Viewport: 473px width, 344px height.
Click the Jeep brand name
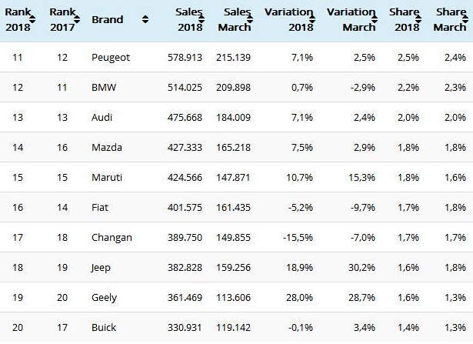[101, 267]
